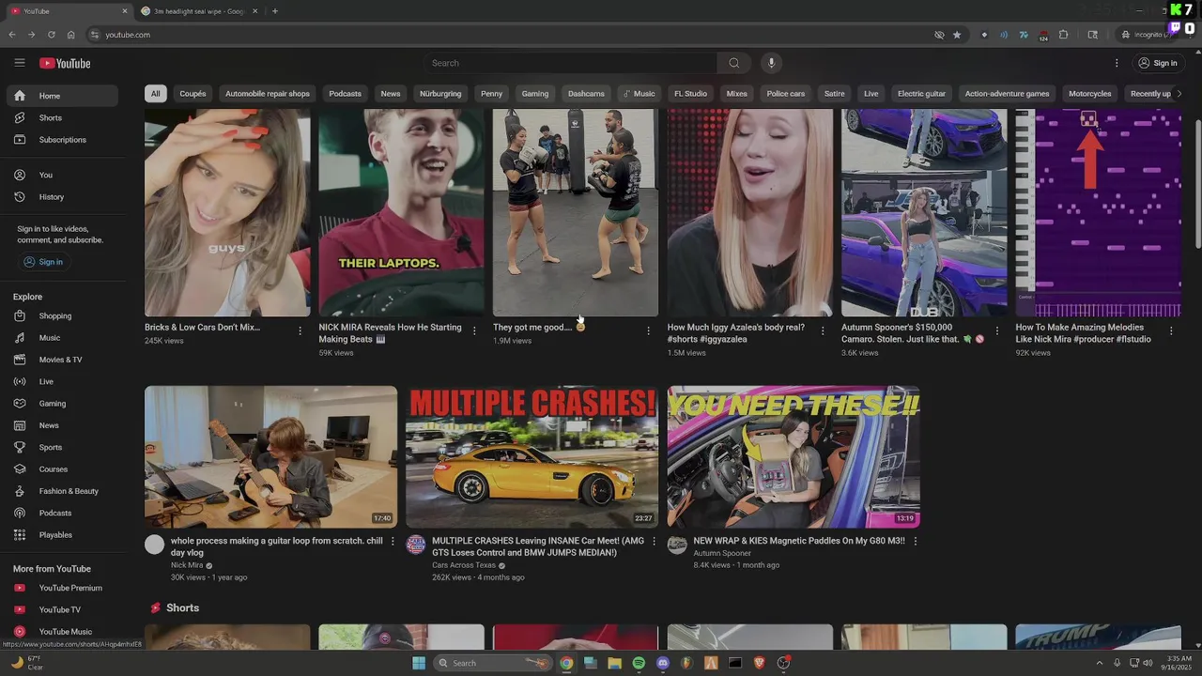Viewport: 1202px width, 676px height.
Task: Open YouTube TV in the sidebar
Action: click(62, 609)
